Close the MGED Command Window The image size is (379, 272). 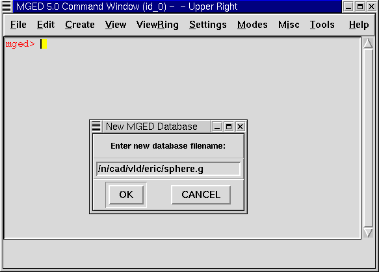372,6
